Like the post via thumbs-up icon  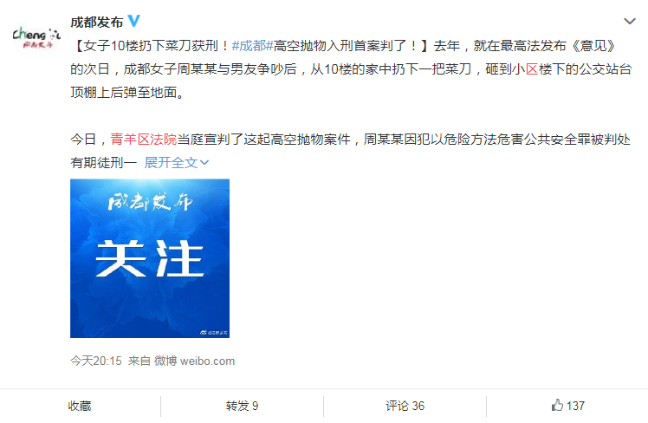[x=557, y=405]
